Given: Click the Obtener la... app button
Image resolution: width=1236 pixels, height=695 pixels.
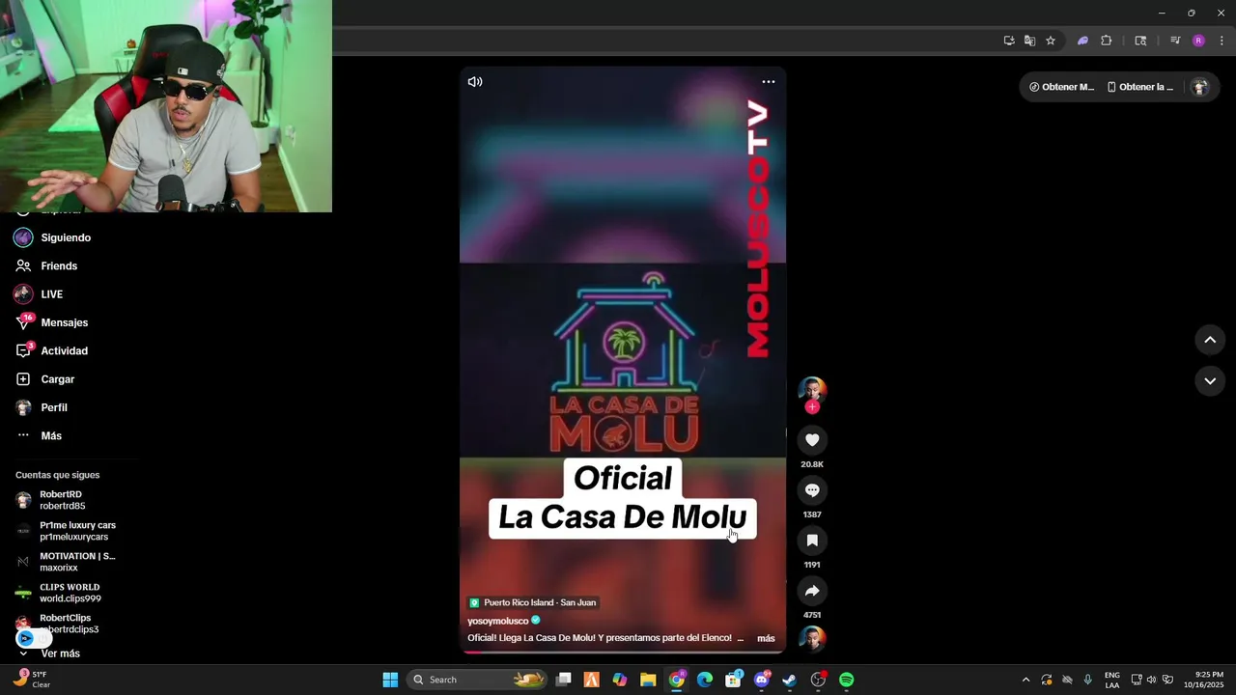Looking at the screenshot, I should 1140,87.
